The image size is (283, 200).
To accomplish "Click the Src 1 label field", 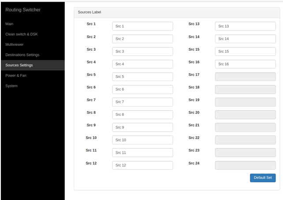I will (x=142, y=26).
